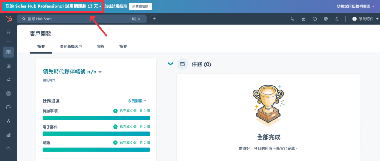Open the library folder icon in sidebar
Screen dimensions: 380x161
pyautogui.click(x=9, y=149)
